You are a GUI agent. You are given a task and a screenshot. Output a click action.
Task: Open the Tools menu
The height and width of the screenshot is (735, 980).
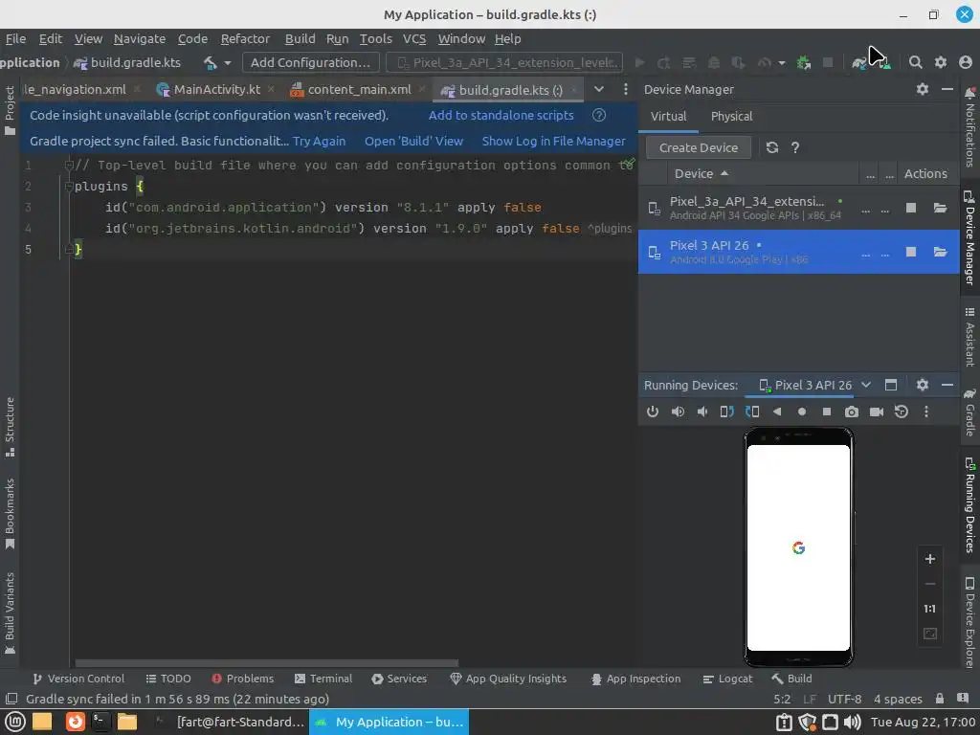coord(375,38)
